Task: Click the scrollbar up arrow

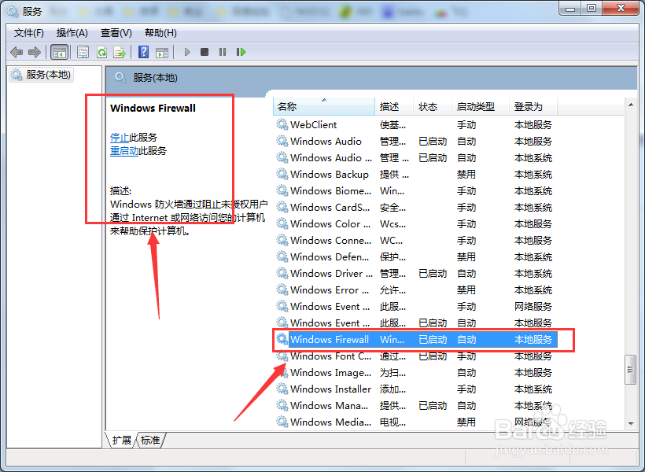Action: (x=631, y=105)
